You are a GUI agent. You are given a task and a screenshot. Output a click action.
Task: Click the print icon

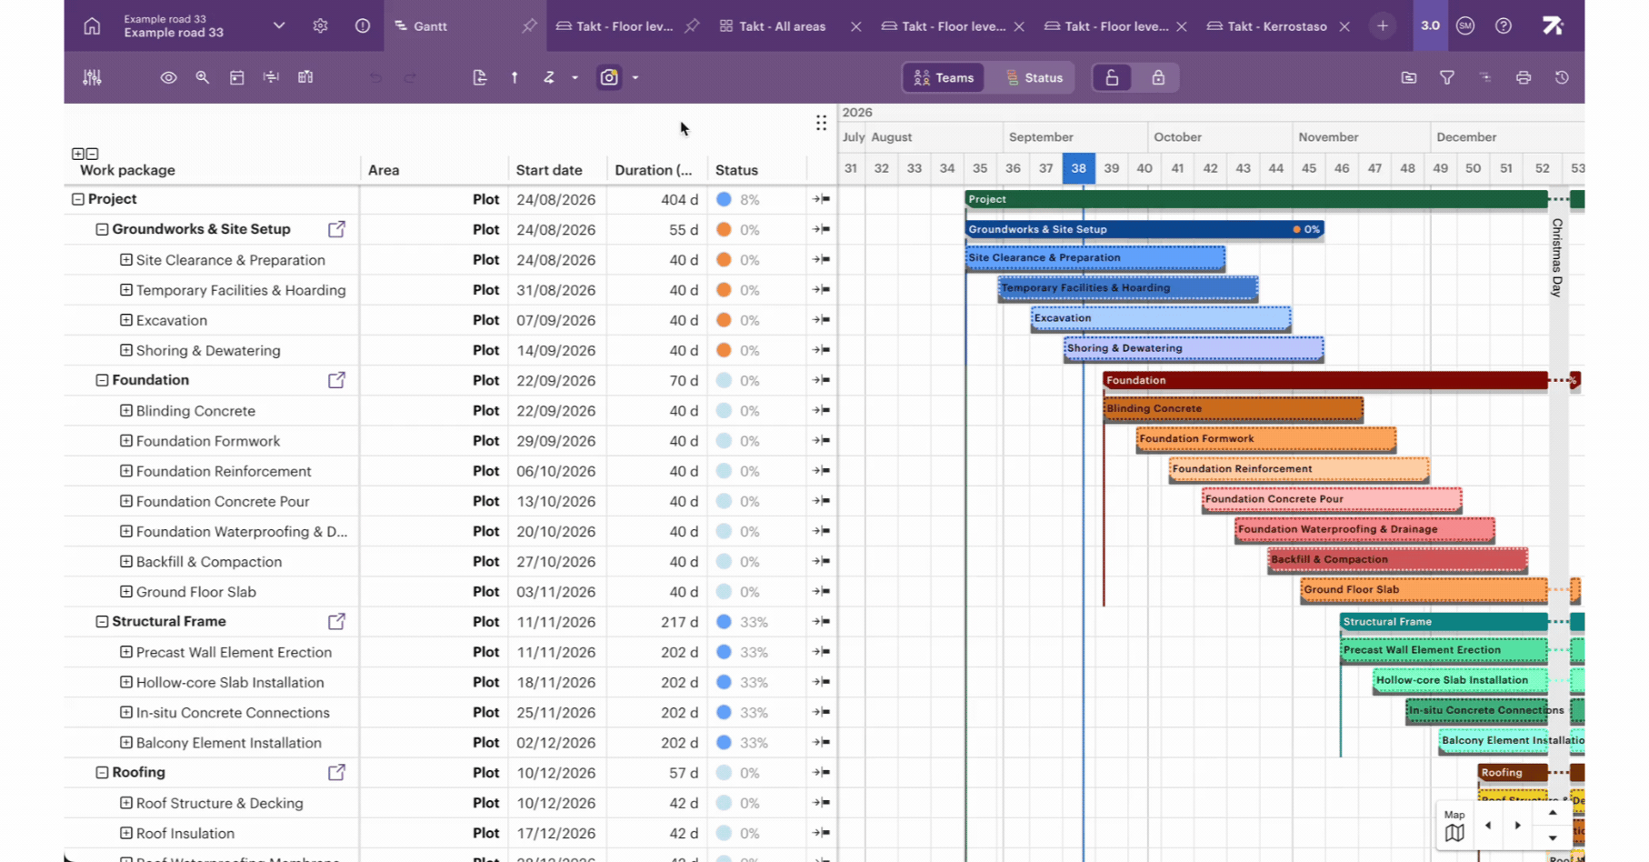tap(1524, 77)
